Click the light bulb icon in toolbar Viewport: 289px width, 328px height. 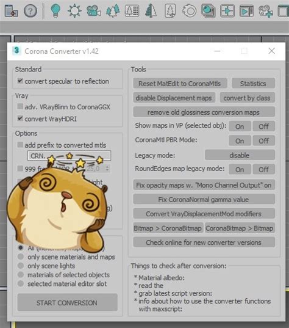coord(55,10)
